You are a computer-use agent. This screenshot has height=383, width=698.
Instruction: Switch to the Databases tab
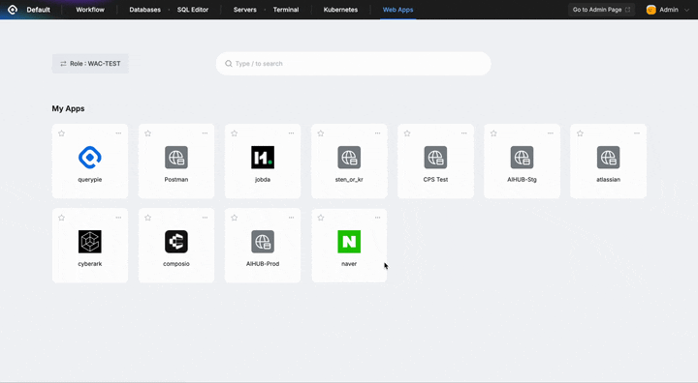coord(144,10)
